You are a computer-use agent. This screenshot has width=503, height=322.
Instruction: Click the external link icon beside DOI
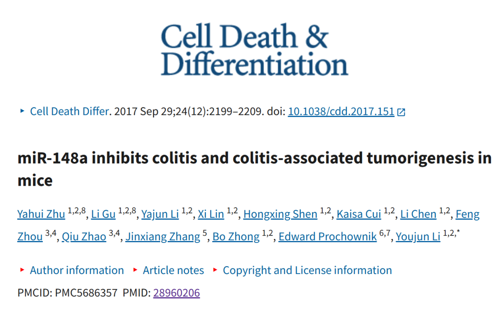(x=401, y=112)
